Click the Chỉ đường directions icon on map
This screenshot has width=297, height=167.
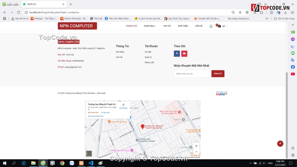coord(123,106)
